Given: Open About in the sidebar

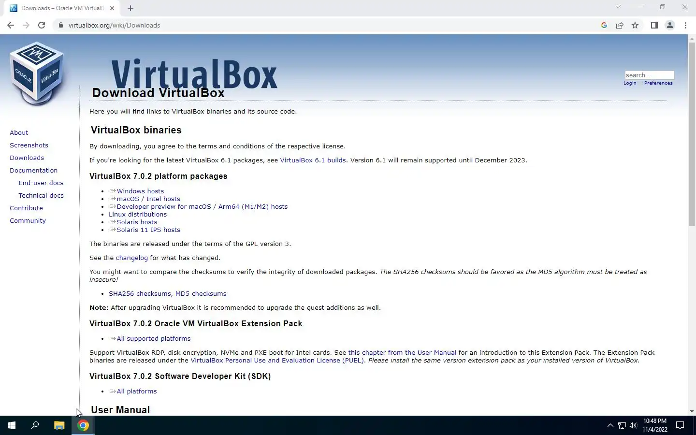Looking at the screenshot, I should (x=19, y=132).
